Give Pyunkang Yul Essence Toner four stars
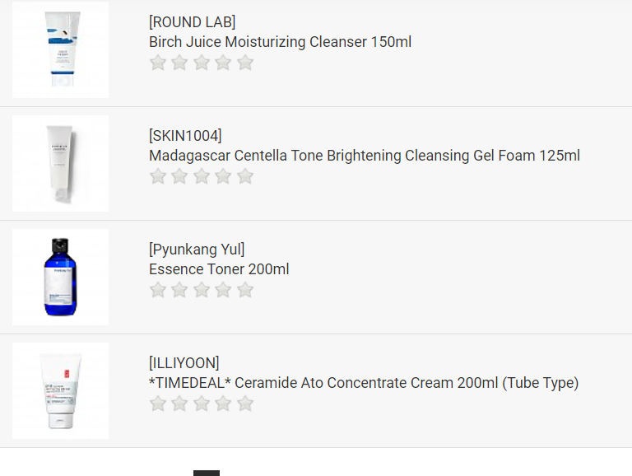Screen dimensions: 632x476 point(223,290)
